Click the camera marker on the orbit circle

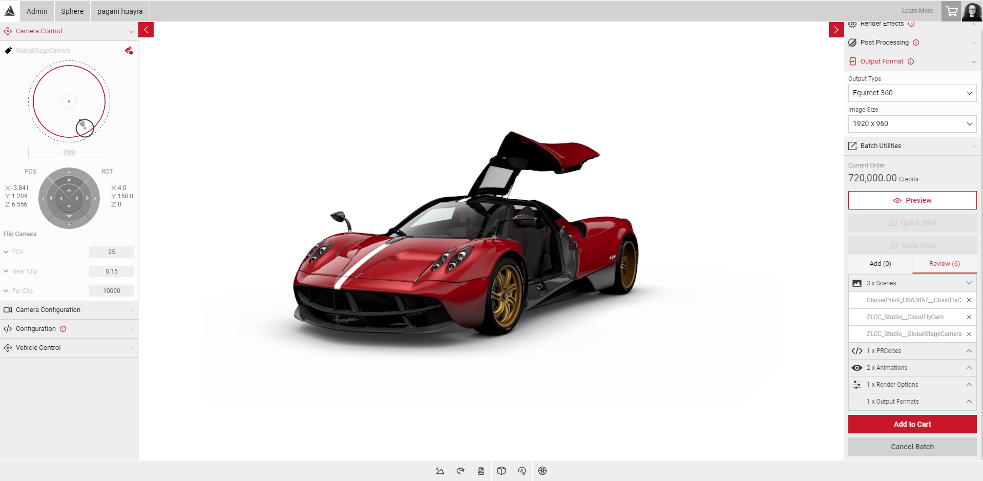click(x=85, y=128)
